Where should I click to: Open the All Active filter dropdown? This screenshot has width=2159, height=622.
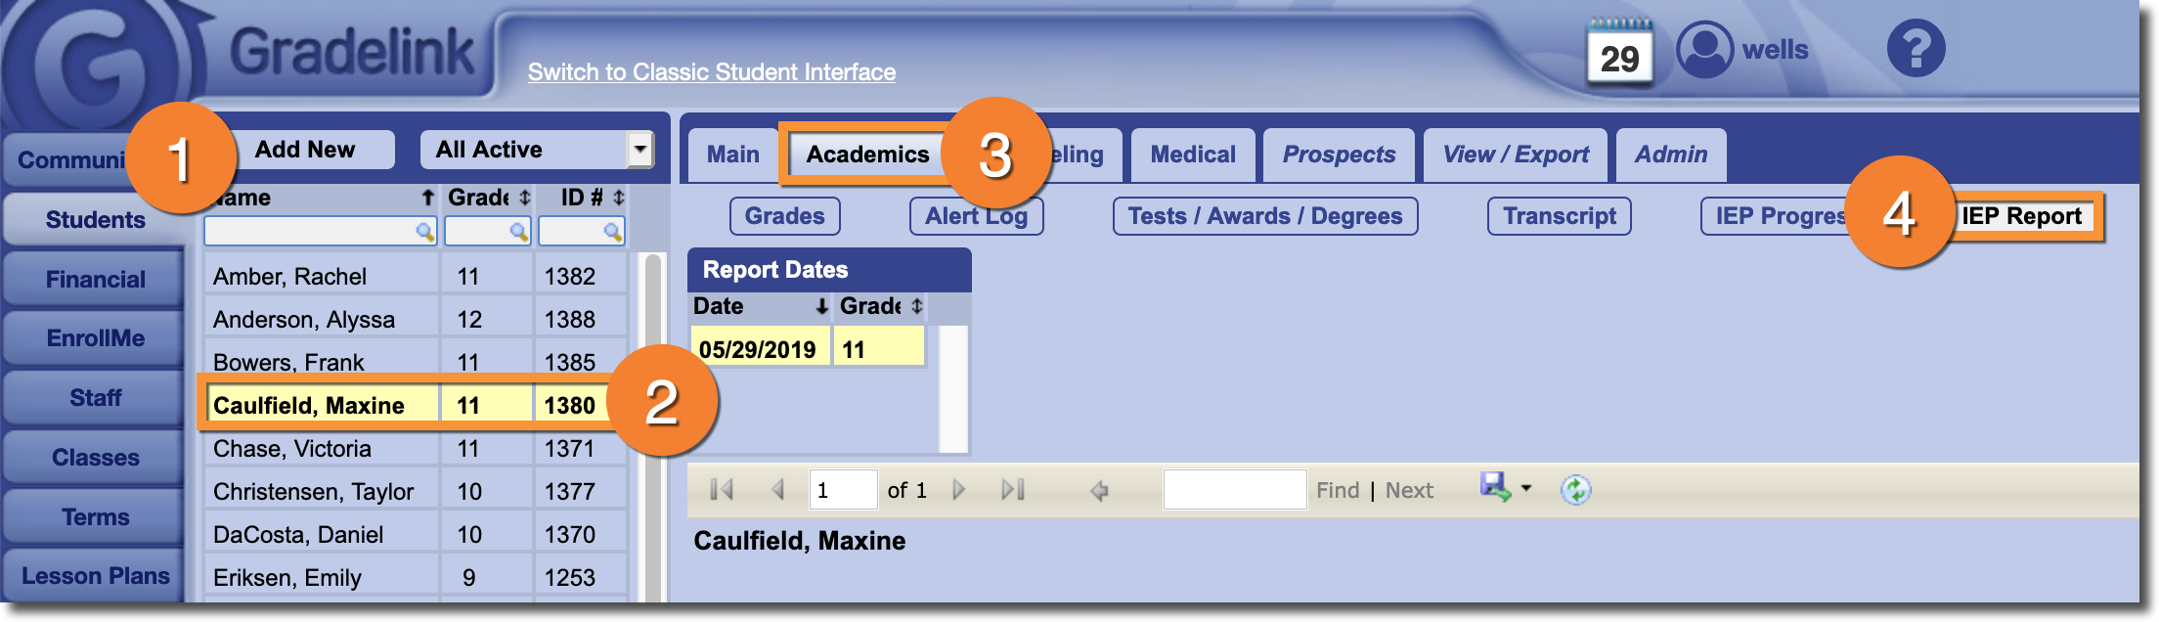tap(639, 150)
